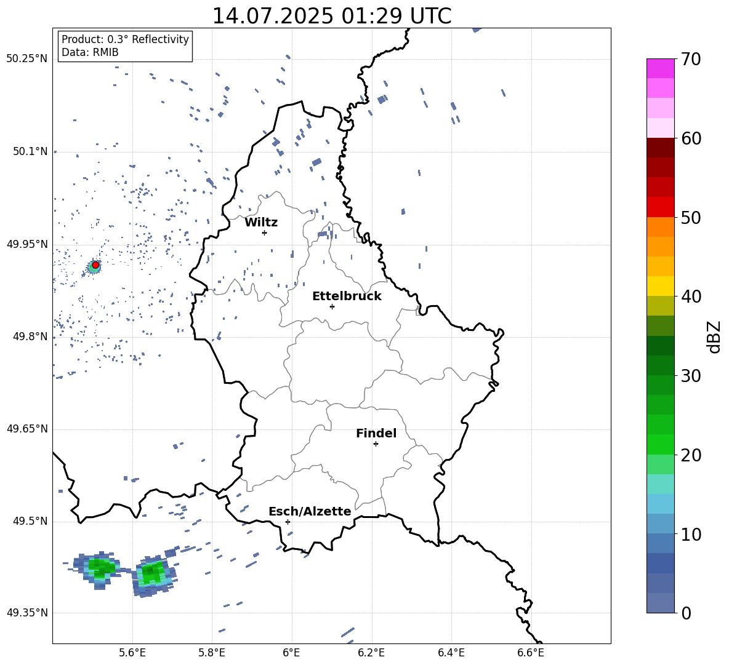
Task: Pick the bright green 20 dBZ colorbar swatch
Action: [660, 444]
